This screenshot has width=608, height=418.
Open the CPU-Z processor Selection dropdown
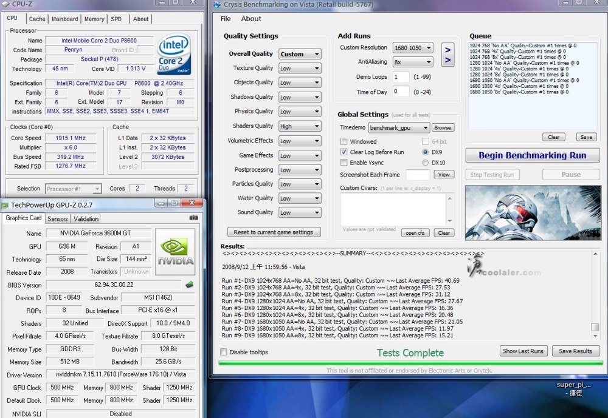tap(74, 189)
